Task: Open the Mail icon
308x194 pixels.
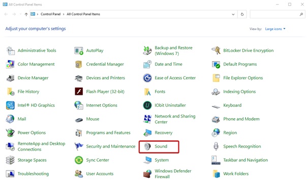Action: (x=10, y=119)
